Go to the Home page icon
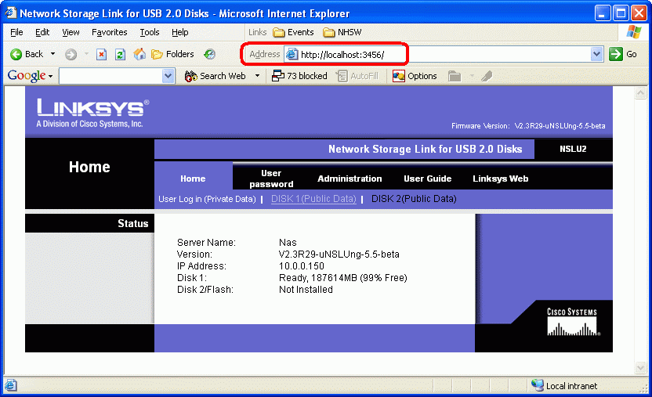The width and height of the screenshot is (652, 397). tap(139, 54)
